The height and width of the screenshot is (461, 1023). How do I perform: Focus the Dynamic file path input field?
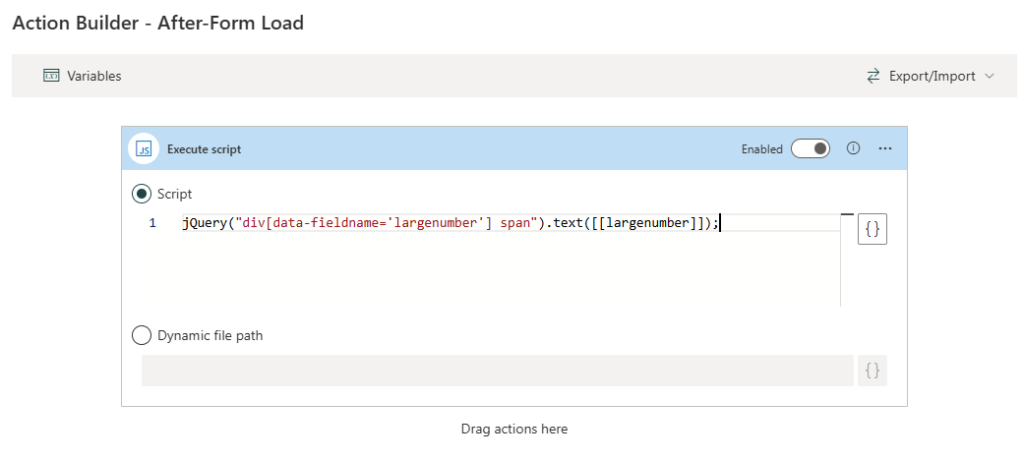pyautogui.click(x=497, y=371)
